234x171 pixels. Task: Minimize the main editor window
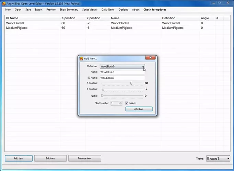tap(213, 3)
